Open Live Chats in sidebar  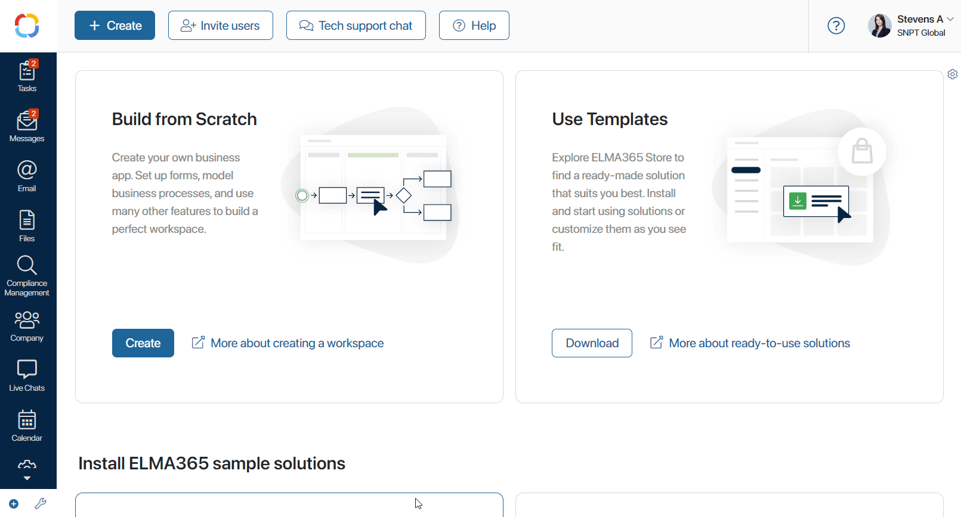click(x=27, y=376)
